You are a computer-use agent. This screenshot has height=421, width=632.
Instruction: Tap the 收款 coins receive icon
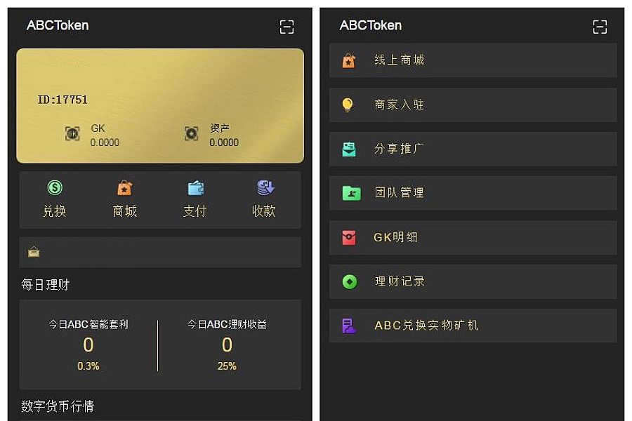tap(265, 188)
